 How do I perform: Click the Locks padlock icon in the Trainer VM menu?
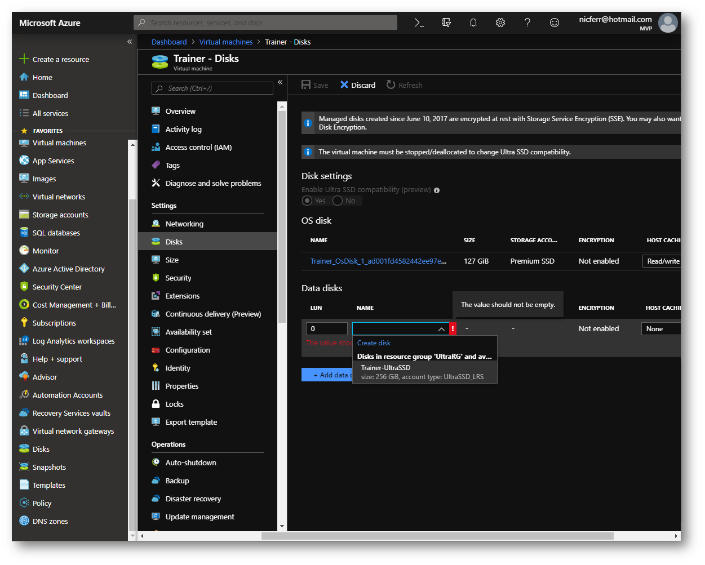click(156, 404)
